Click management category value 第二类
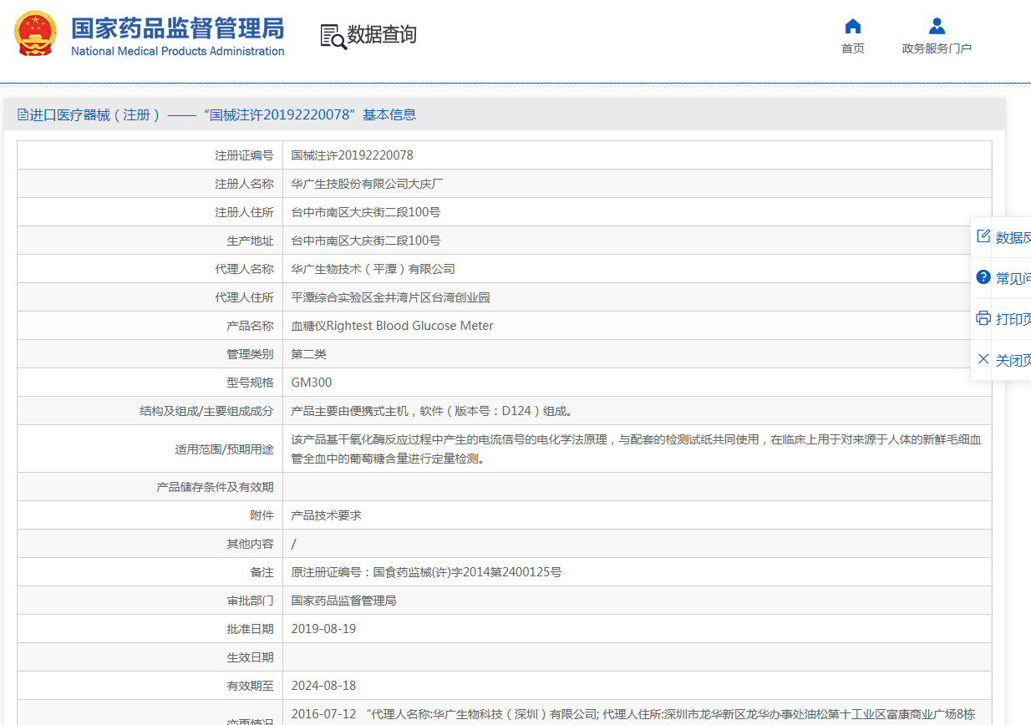 [x=308, y=354]
